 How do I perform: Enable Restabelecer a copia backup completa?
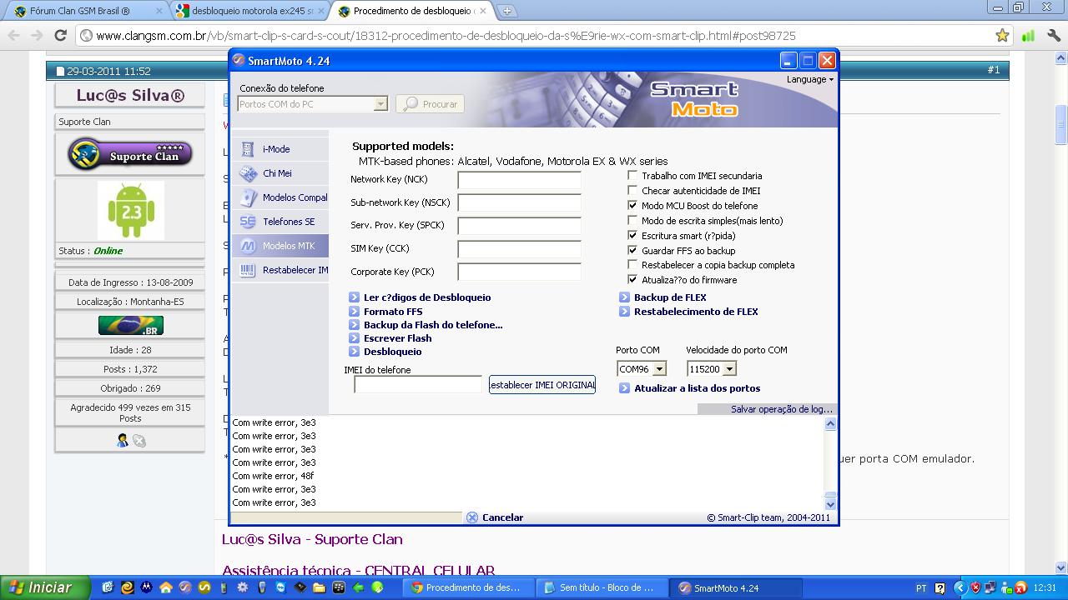pyautogui.click(x=632, y=265)
